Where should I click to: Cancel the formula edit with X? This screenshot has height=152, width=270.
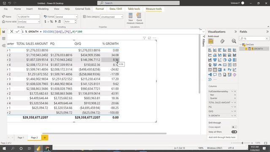click(11, 32)
